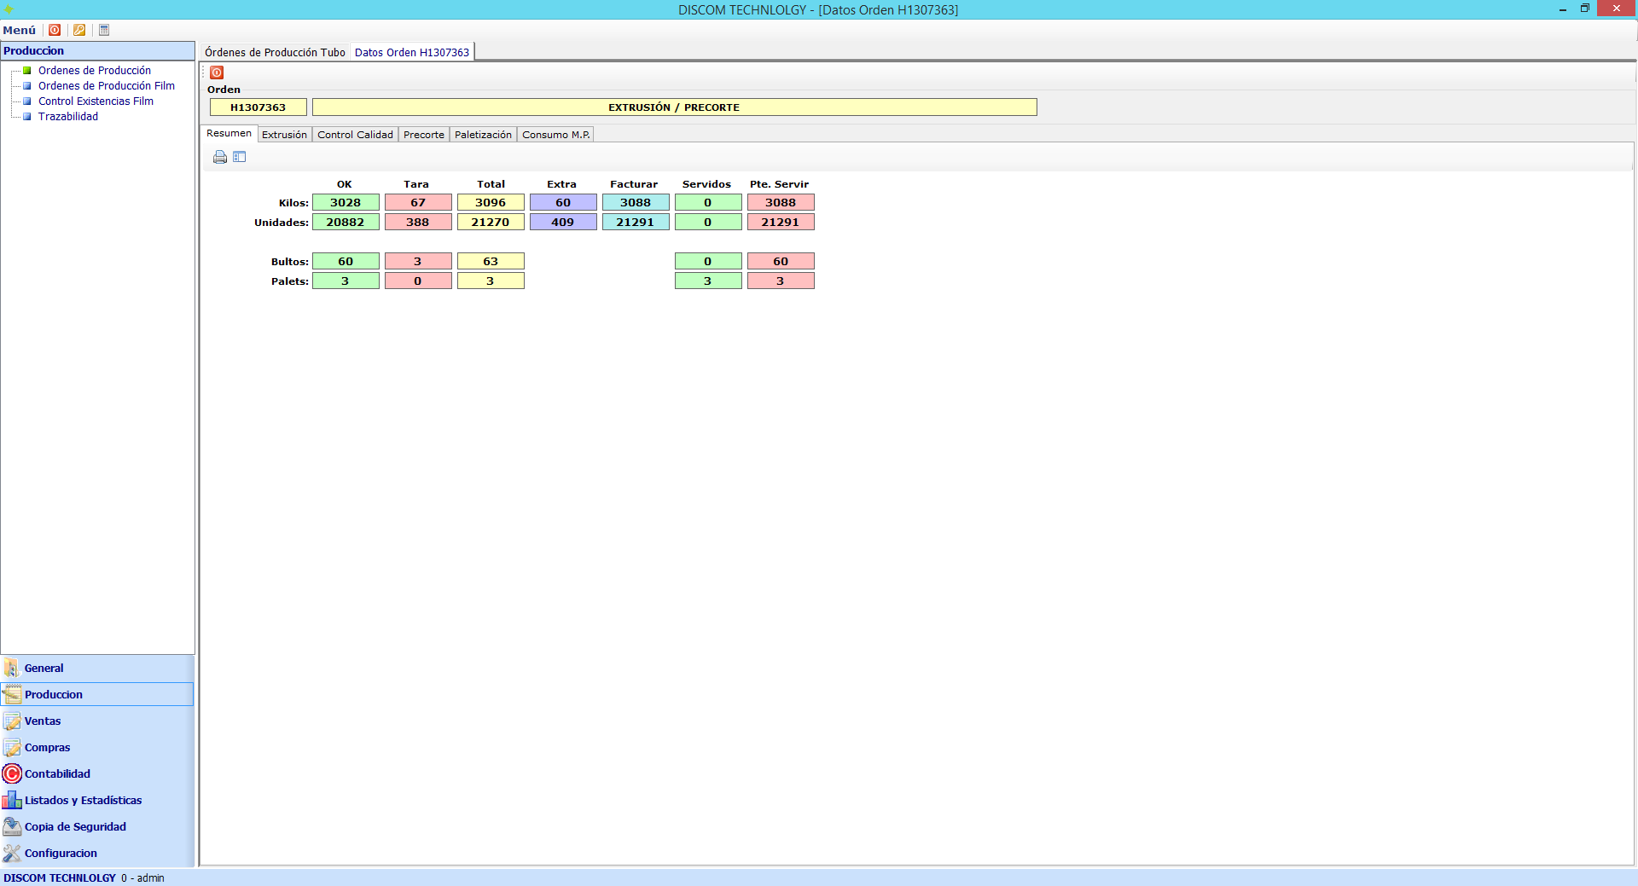Screen dimensions: 1638x886
Task: Click the orange key icon in the menu bar
Action: (x=79, y=30)
